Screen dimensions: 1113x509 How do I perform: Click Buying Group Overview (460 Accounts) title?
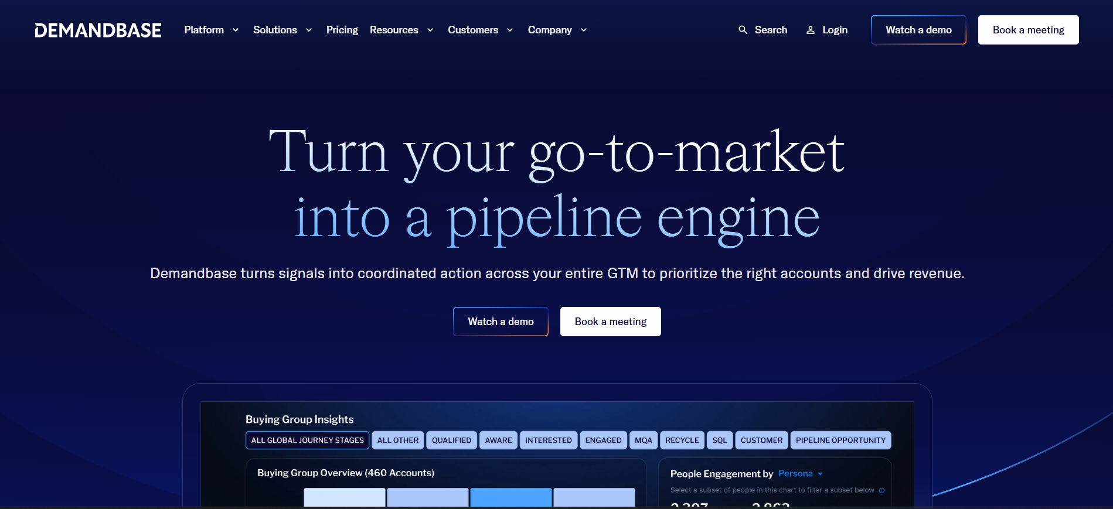tap(346, 473)
